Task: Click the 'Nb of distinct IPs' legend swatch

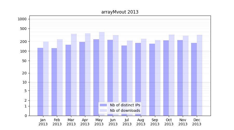Action: coord(103,105)
